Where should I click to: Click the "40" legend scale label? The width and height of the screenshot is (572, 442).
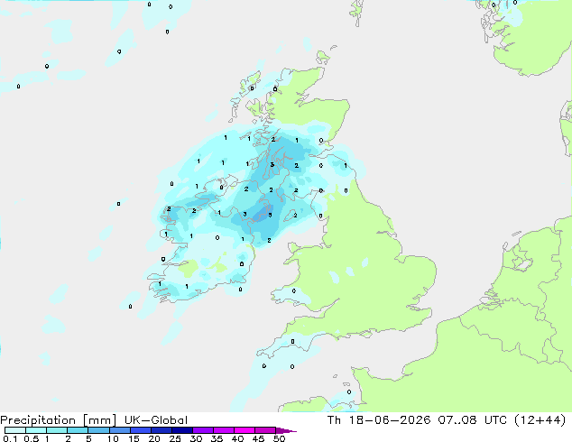tap(237, 438)
